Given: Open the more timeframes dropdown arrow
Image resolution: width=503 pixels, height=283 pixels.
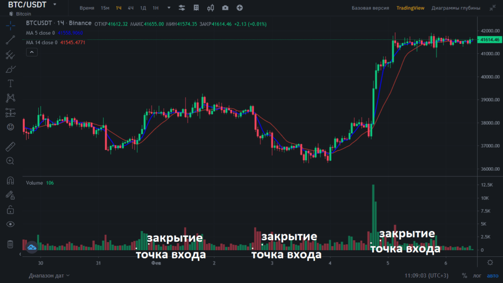Looking at the screenshot, I should 169,8.
